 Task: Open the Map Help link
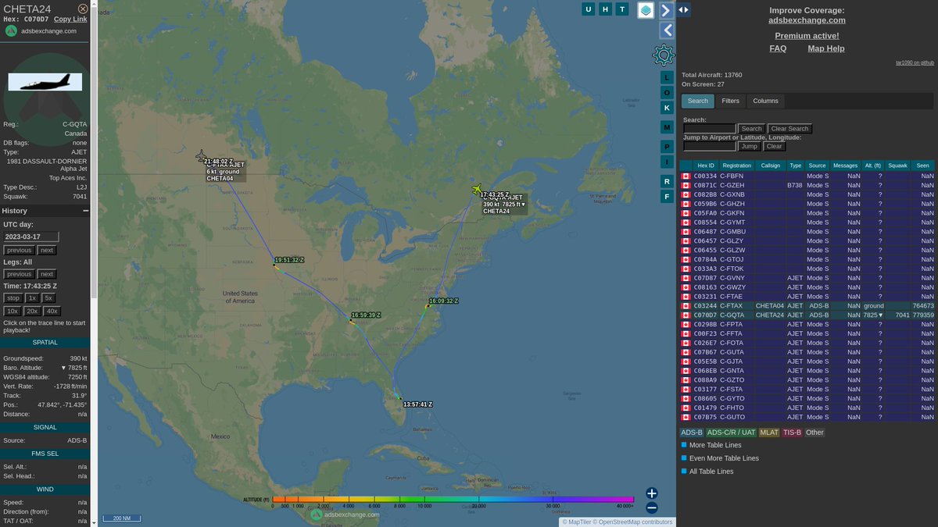point(825,48)
